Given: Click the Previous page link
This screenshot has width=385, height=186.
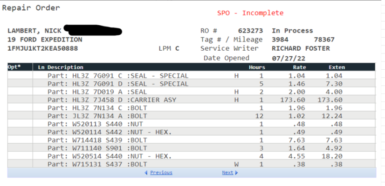Looking at the screenshot, I should click(161, 173).
